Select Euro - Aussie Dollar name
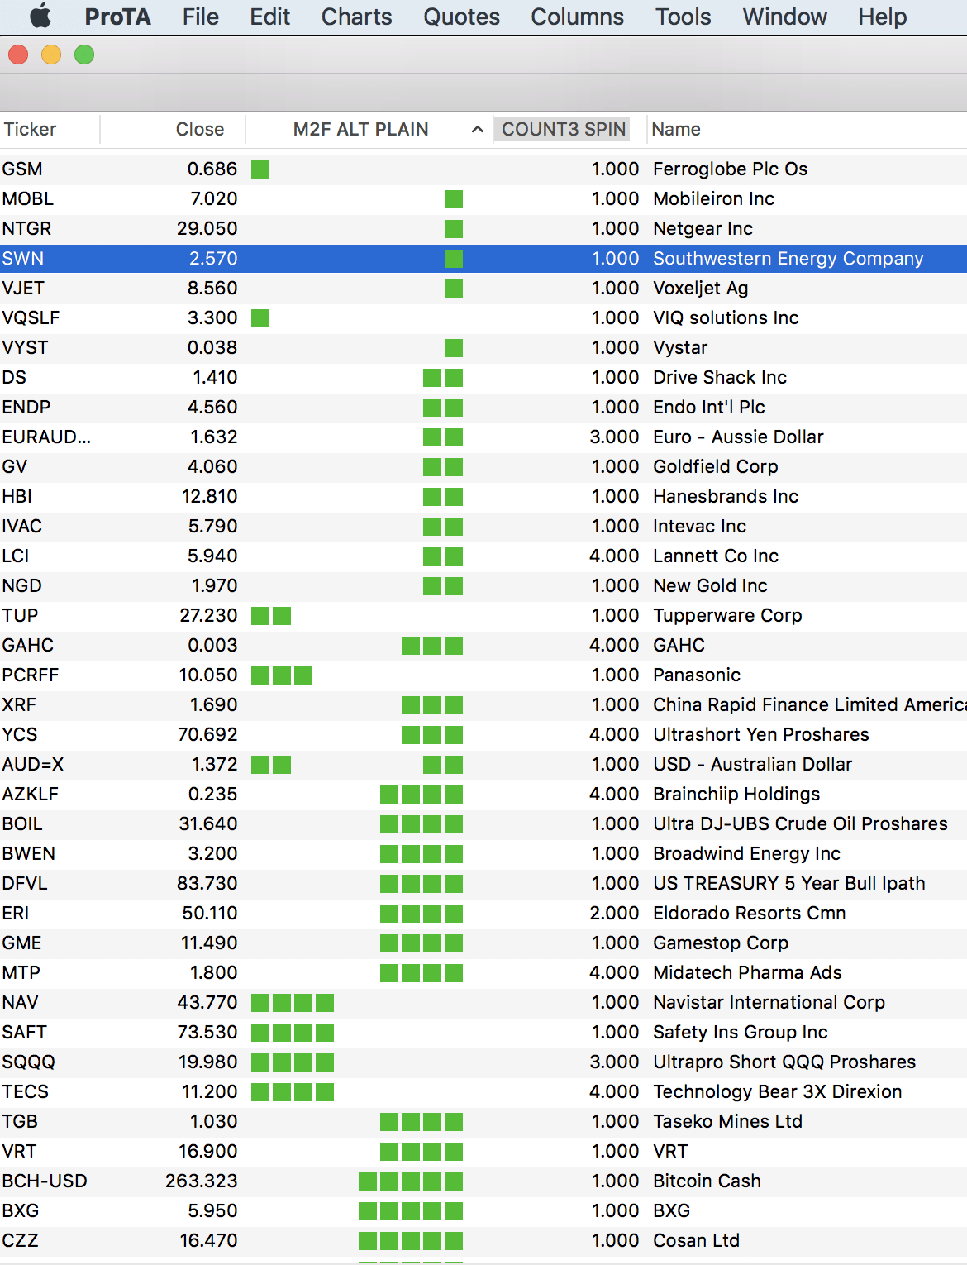This screenshot has width=967, height=1265. [738, 437]
